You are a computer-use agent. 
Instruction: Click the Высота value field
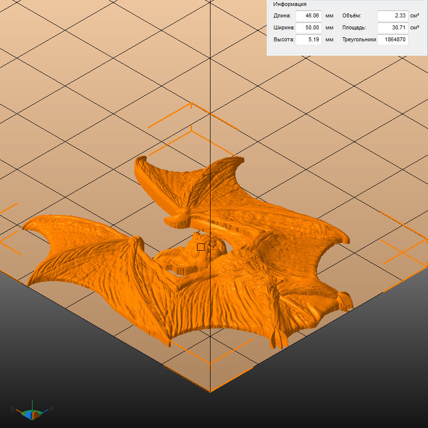pos(309,40)
